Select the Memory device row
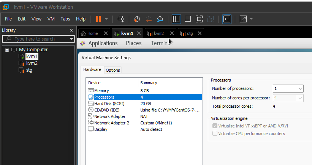 pos(145,91)
